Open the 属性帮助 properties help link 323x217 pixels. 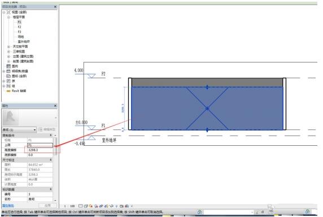point(8,206)
